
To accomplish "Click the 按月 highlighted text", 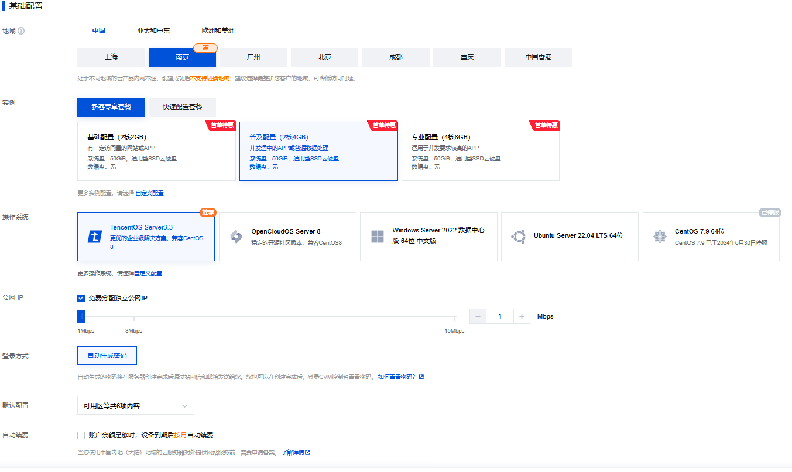I will pos(180,435).
